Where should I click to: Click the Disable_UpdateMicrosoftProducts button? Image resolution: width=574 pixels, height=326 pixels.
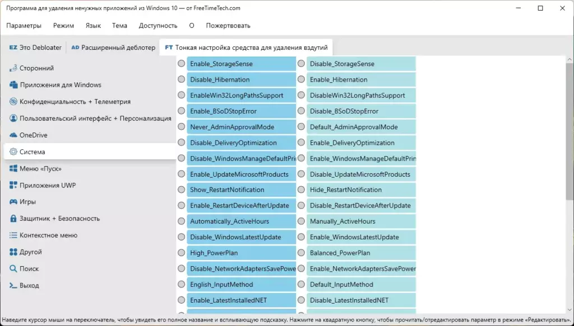[361, 174]
